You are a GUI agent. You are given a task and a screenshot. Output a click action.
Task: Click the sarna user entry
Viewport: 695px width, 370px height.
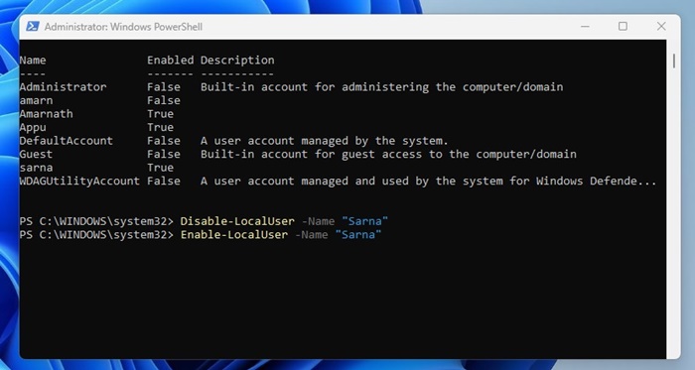tap(36, 168)
